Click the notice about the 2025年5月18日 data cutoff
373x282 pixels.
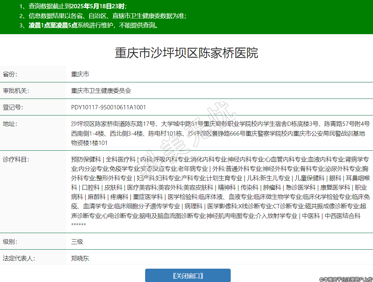tap(73, 6)
